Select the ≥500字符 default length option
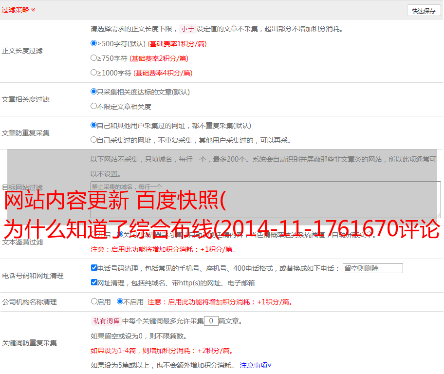Screen dimensions: 444x374 (93, 43)
